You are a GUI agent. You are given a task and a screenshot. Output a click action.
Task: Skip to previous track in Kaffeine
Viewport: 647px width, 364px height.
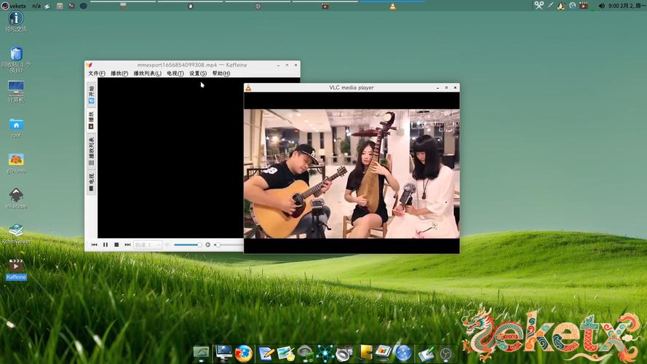95,245
